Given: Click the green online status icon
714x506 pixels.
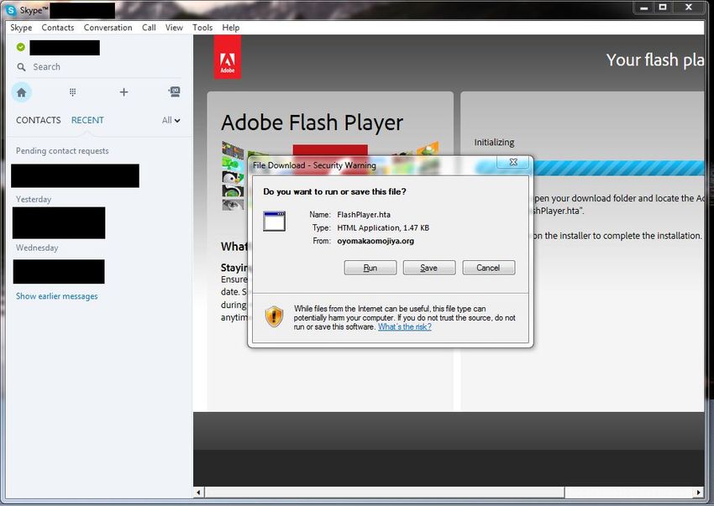Looking at the screenshot, I should pos(21,47).
